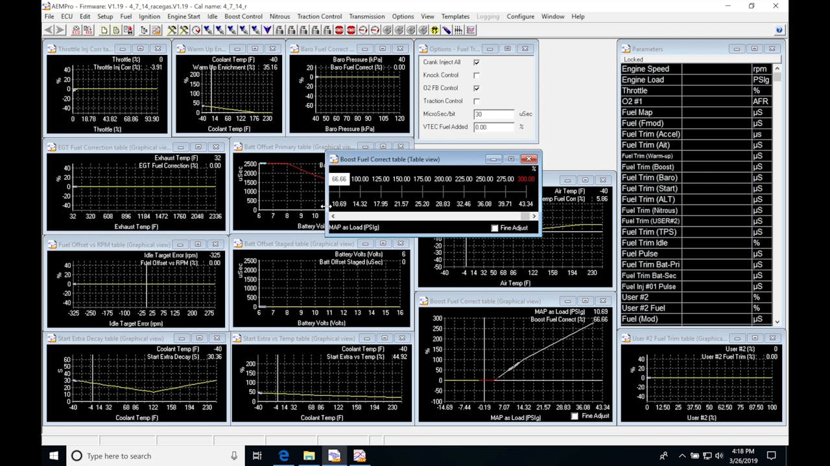The height and width of the screenshot is (466, 830).
Task: Disable the O2 FB Control checkbox
Action: 477,88
